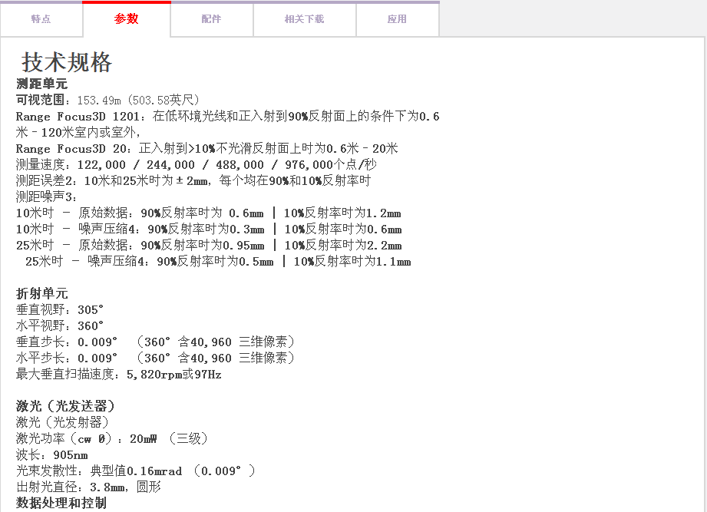Click the 测距单元 section heading
This screenshot has height=512, width=707.
[41, 84]
